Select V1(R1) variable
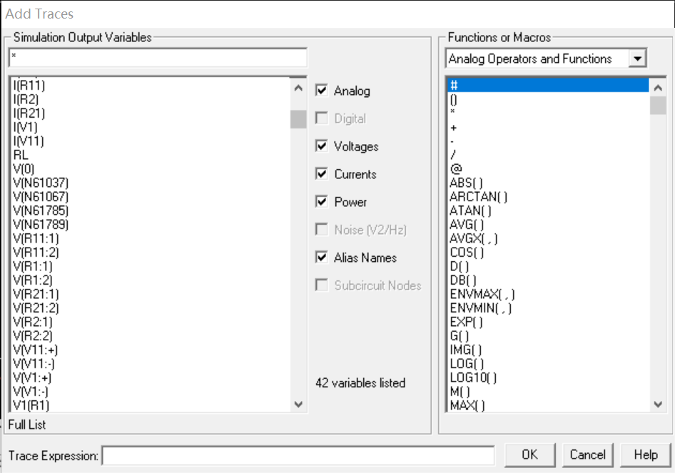This screenshot has width=675, height=473. (x=31, y=405)
